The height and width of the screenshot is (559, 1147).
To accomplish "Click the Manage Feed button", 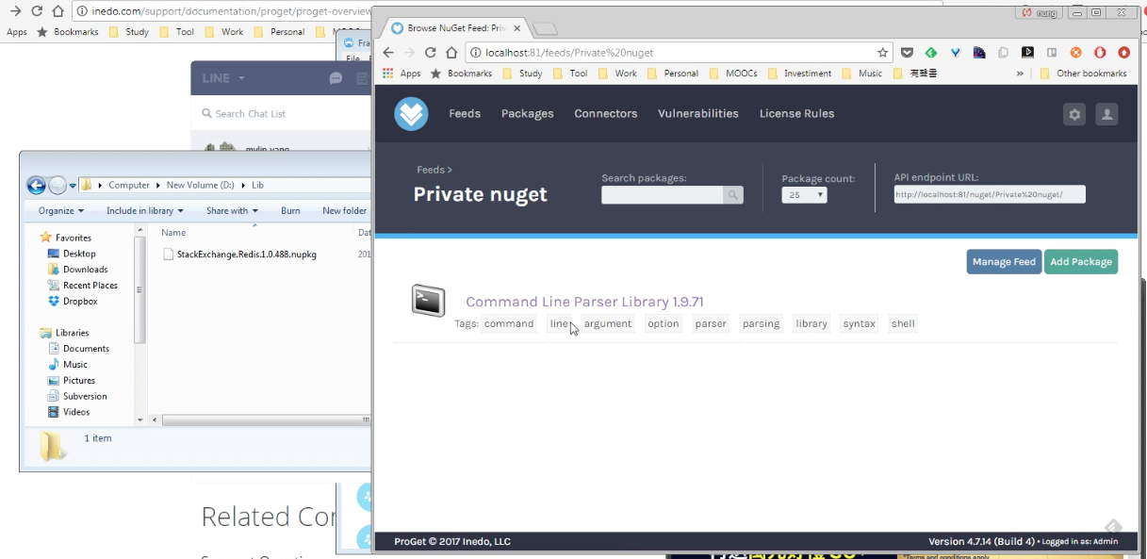I will tap(1004, 262).
